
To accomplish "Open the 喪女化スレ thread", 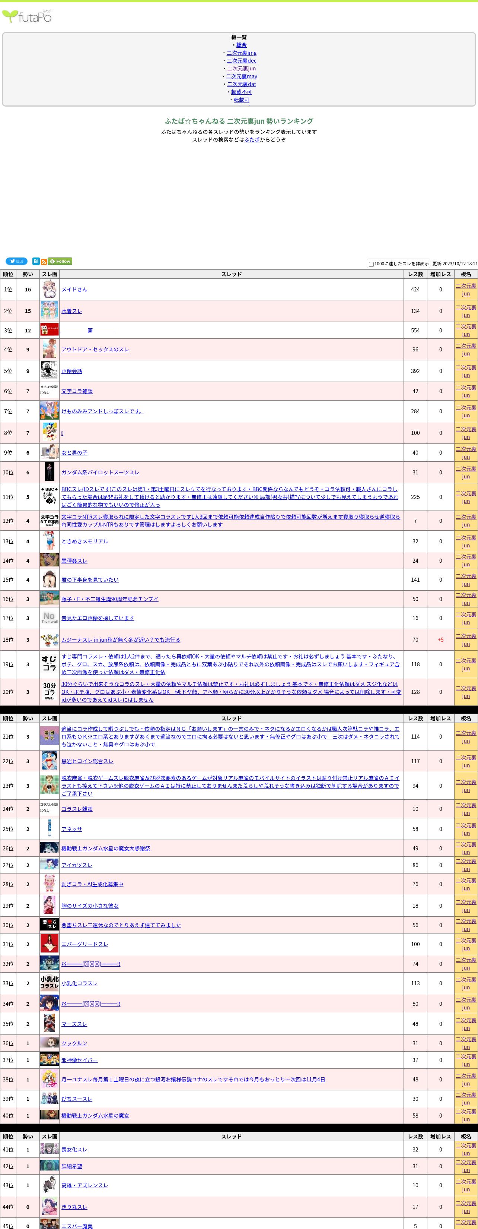I will [74, 1150].
